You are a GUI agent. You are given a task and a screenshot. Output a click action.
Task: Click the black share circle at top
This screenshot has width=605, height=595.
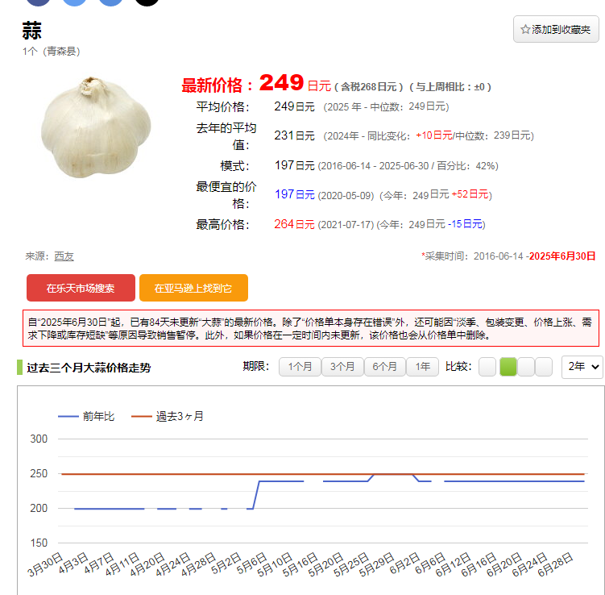(x=147, y=2)
